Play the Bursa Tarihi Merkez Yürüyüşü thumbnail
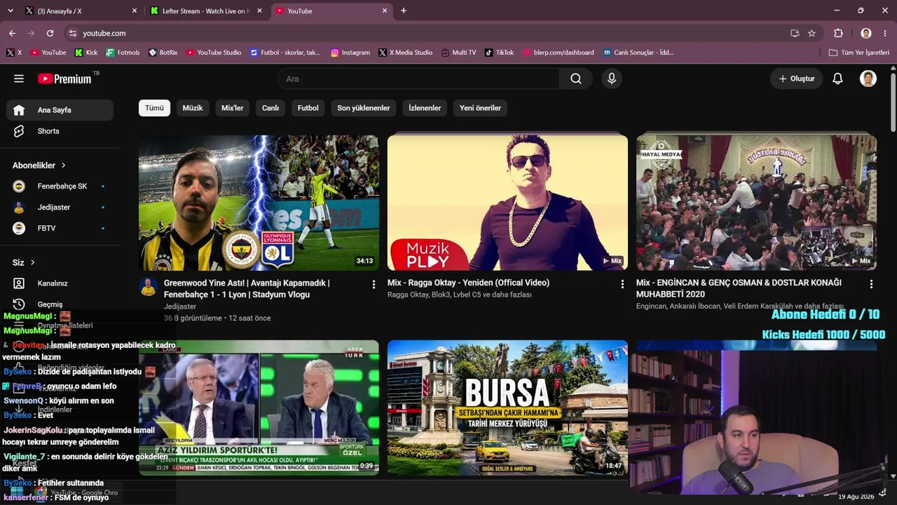 (507, 408)
